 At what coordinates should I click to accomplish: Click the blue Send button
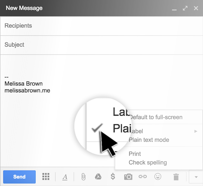tap(19, 176)
